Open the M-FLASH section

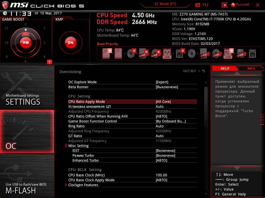point(27,176)
